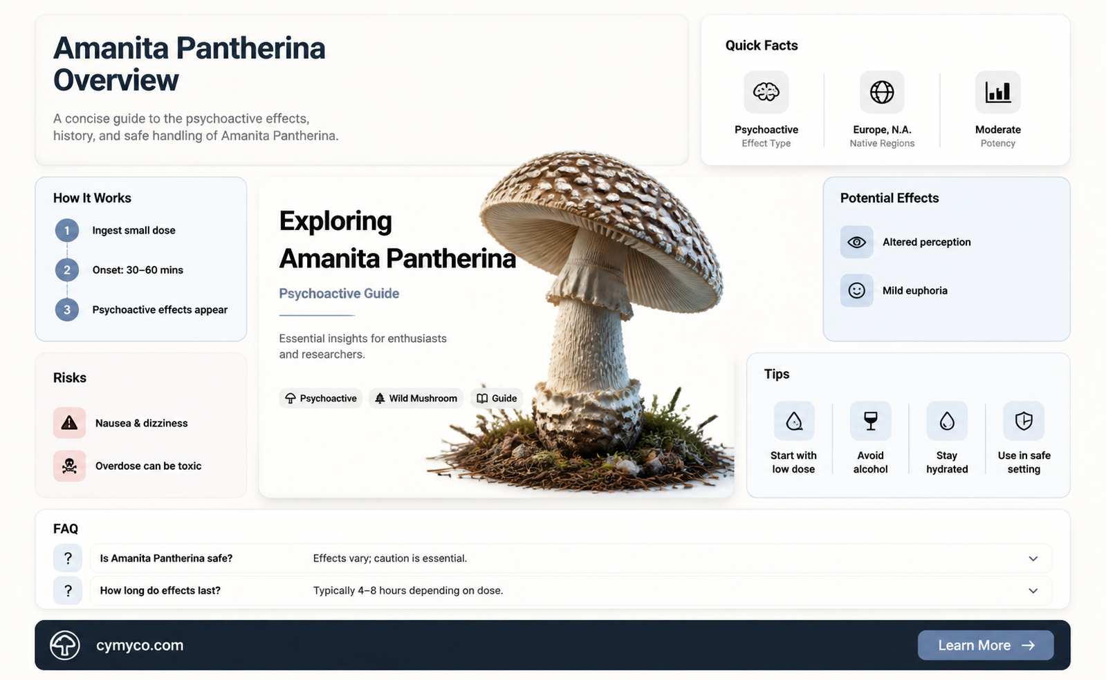Viewport: 1106px width, 680px height.
Task: Click the droplet icon above Start with low dose
Action: (x=794, y=421)
